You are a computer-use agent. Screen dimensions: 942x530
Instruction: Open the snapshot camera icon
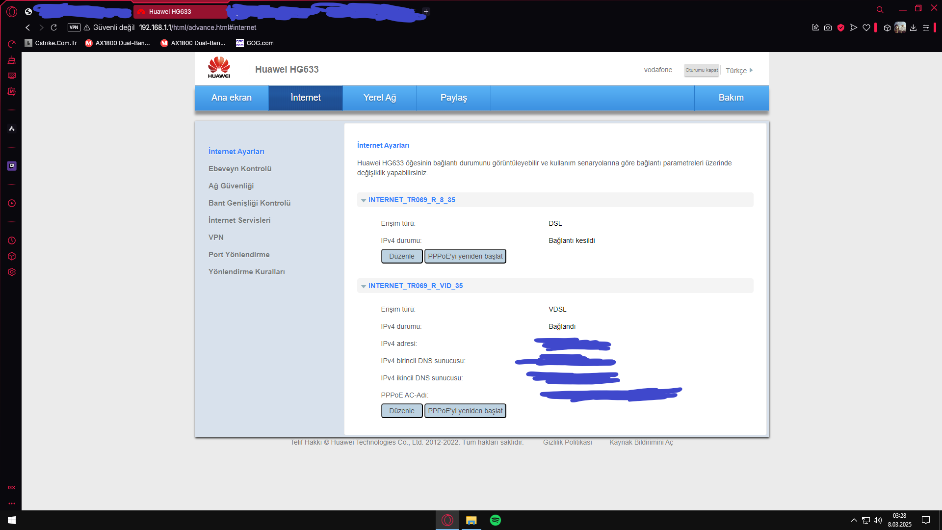pos(828,27)
